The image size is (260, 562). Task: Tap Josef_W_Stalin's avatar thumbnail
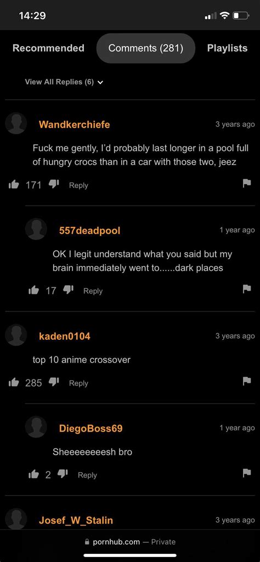tap(16, 519)
